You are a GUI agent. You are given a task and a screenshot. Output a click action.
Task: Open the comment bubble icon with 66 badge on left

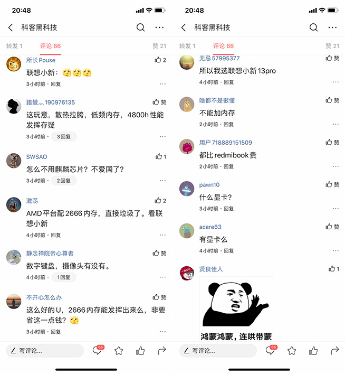tap(98, 350)
